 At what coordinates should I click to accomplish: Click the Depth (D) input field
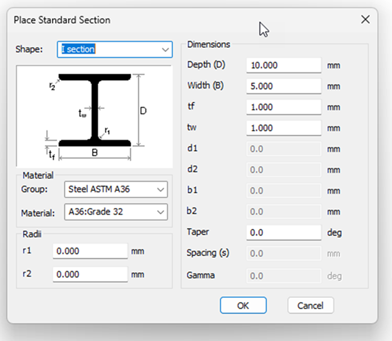[284, 66]
